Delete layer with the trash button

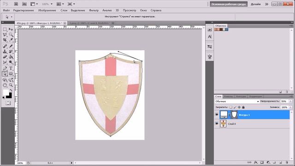pos(287,162)
